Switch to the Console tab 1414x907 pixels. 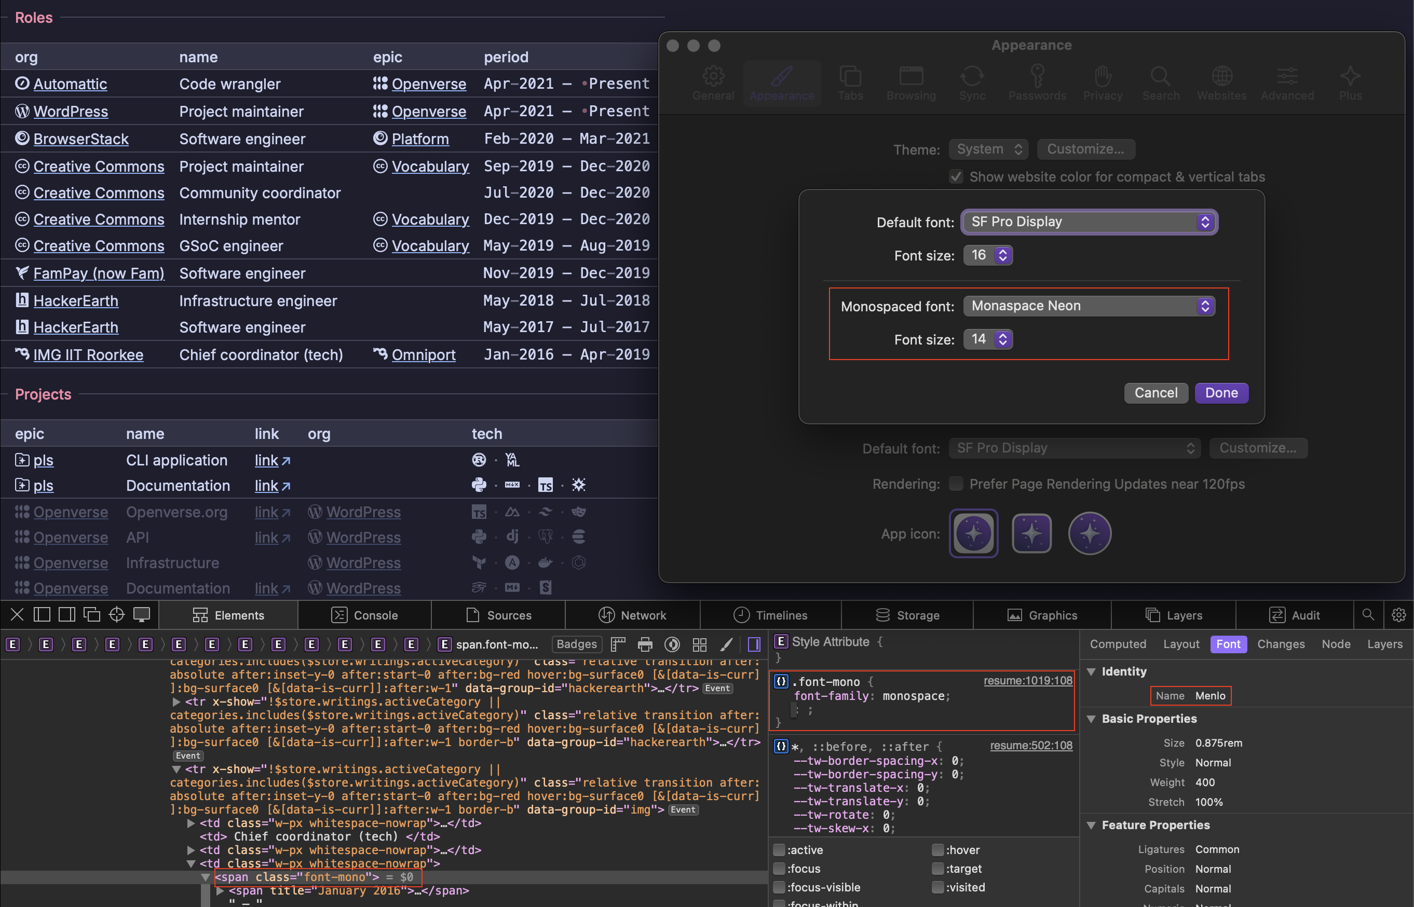click(x=365, y=615)
